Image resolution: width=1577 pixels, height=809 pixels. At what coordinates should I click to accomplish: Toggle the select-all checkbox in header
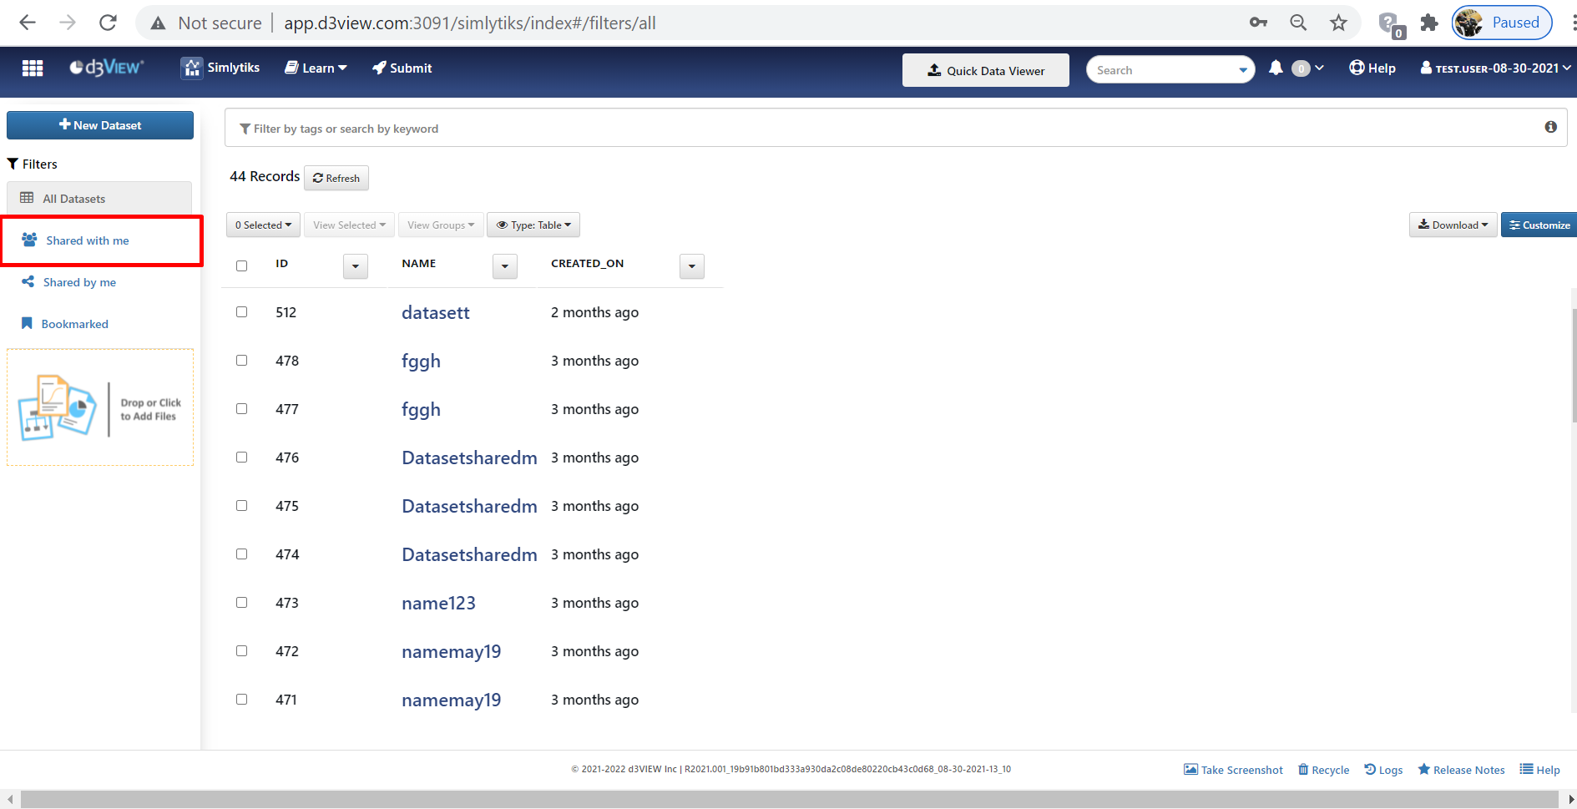click(242, 265)
